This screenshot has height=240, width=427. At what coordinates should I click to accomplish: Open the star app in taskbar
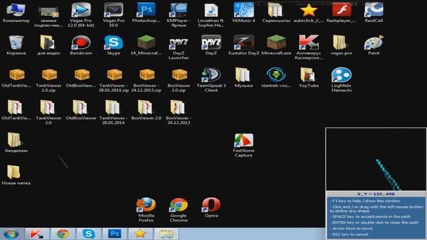[x=140, y=234]
